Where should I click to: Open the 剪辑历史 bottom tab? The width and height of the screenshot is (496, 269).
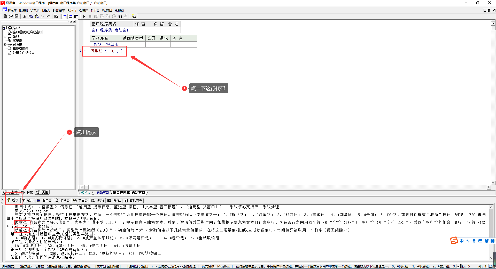point(133,200)
